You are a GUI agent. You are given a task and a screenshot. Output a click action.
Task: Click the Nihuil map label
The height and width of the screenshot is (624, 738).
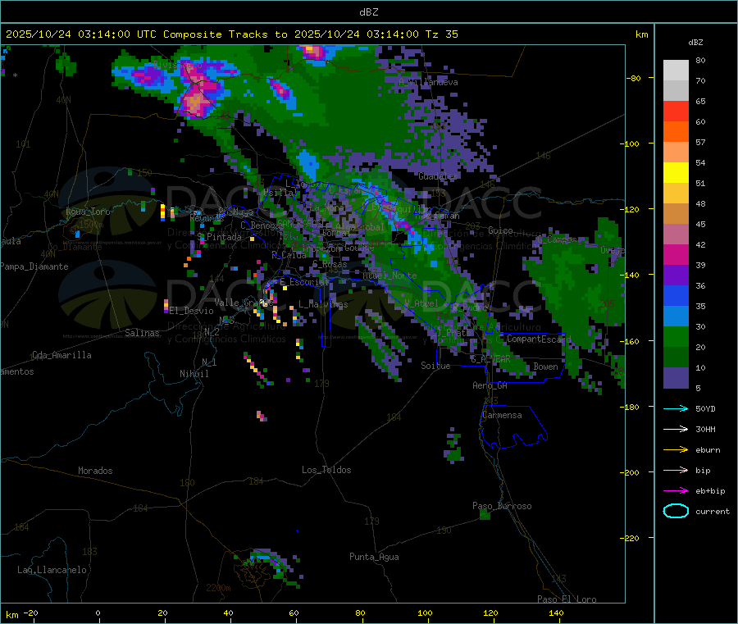tap(194, 374)
